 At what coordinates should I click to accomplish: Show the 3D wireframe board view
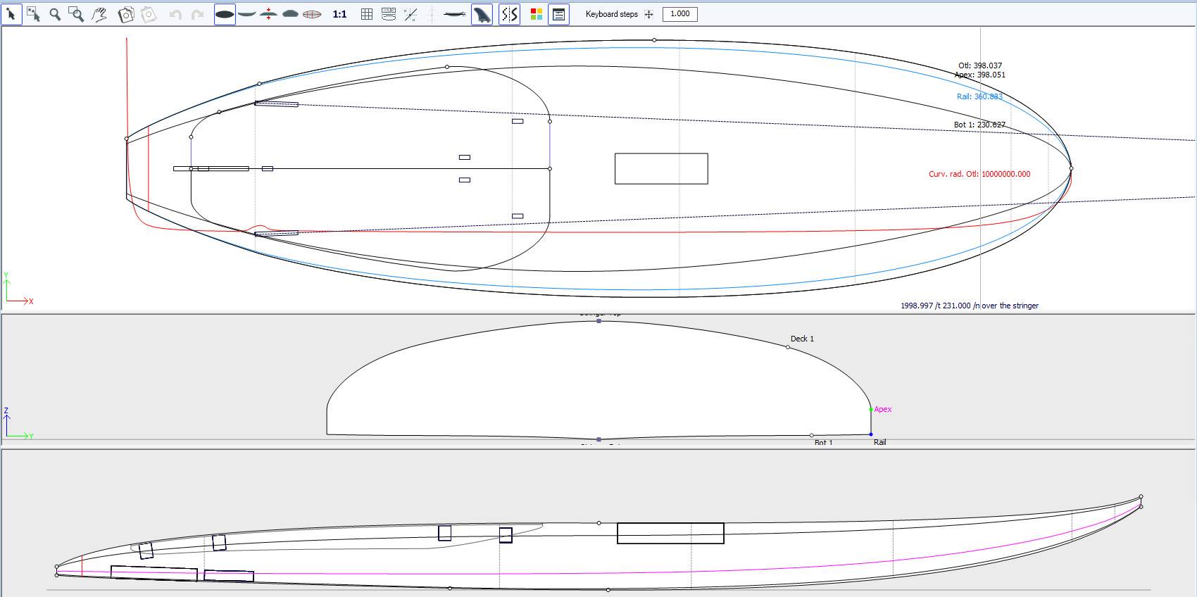pyautogui.click(x=312, y=14)
